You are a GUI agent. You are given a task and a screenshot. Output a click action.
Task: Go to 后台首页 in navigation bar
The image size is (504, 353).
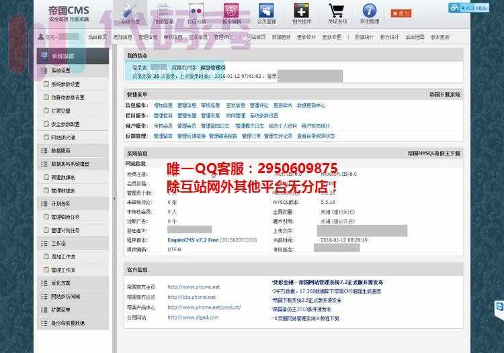(x=97, y=37)
